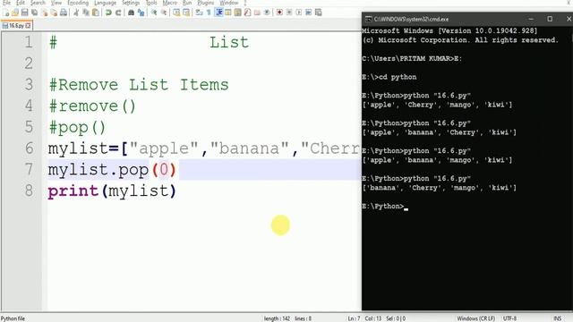Open the Plugins menu
The width and height of the screenshot is (573, 322).
(x=206, y=3)
